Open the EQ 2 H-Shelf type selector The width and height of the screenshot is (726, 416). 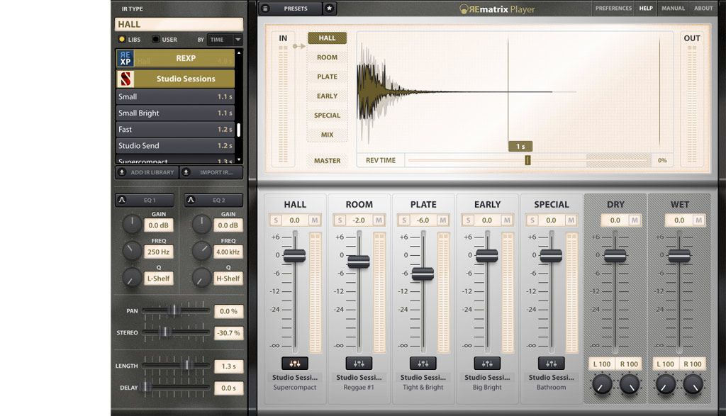point(228,279)
